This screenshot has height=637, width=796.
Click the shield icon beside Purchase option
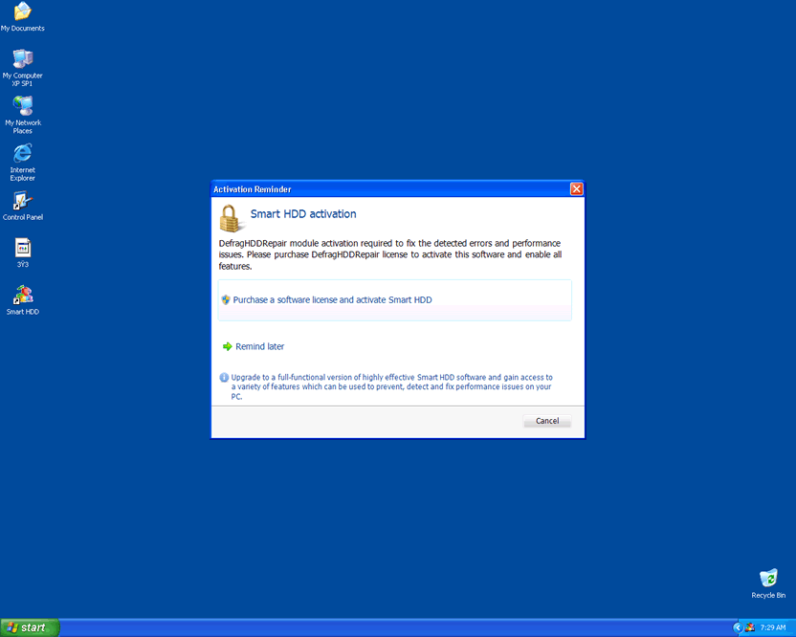coord(226,299)
